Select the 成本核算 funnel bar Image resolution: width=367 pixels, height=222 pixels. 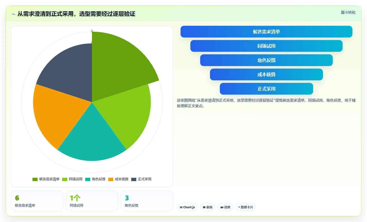click(x=266, y=74)
